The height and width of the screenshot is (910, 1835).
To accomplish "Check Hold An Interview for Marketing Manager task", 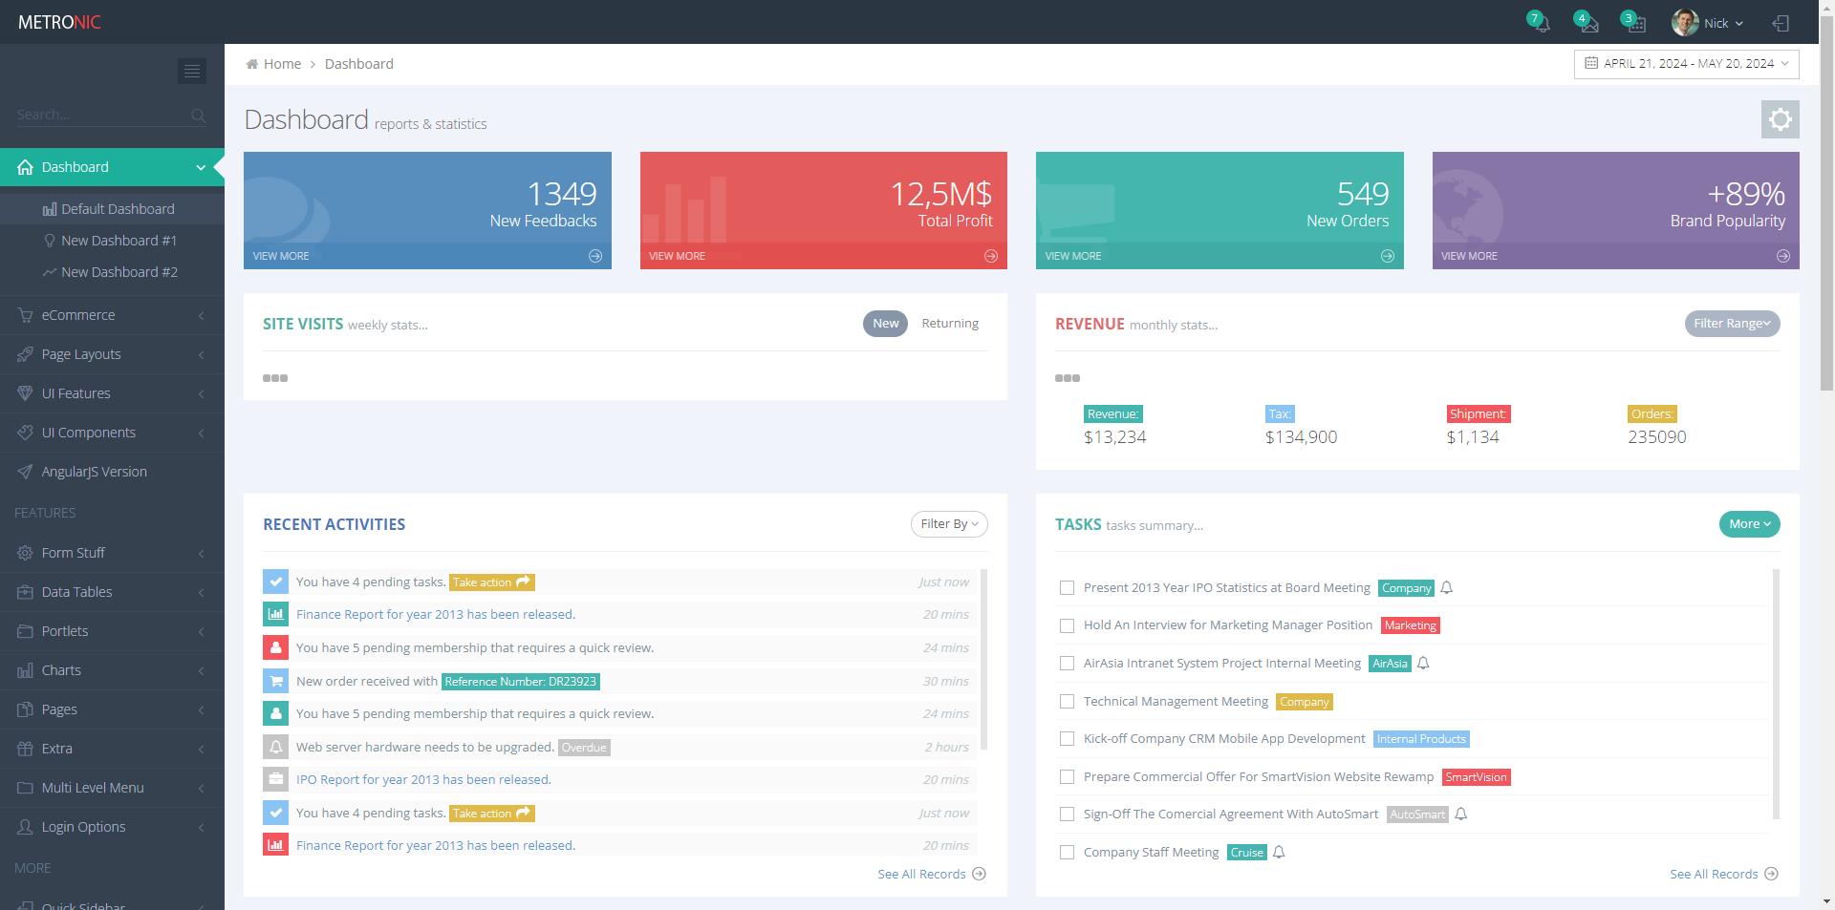I will pyautogui.click(x=1067, y=626).
